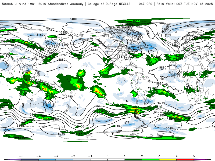215x161 pixels.
Task: Click the dark green 1 to 2 colorbar segment
Action: click(133, 160)
